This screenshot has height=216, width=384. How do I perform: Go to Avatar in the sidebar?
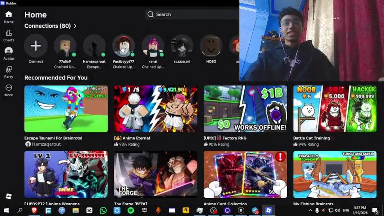[8, 54]
